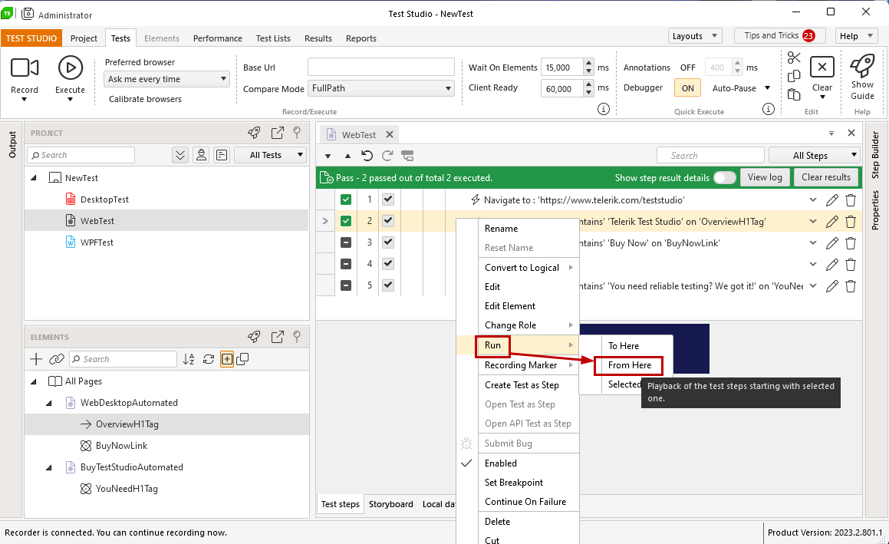889x544 pixels.
Task: Select From Here in the Run submenu
Action: pyautogui.click(x=629, y=365)
